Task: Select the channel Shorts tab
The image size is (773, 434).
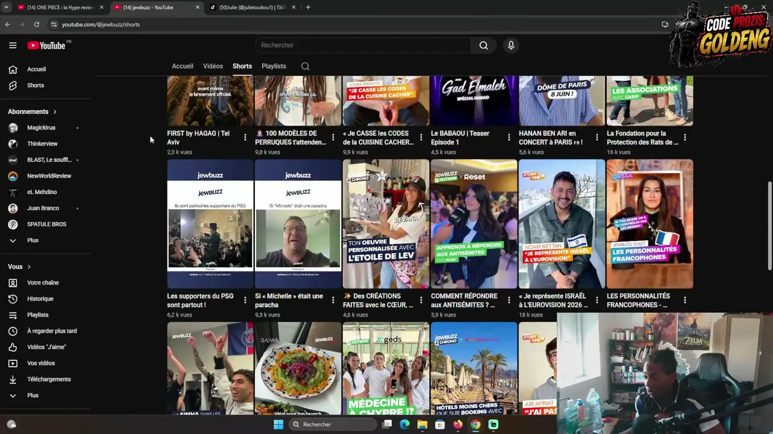Action: (242, 66)
